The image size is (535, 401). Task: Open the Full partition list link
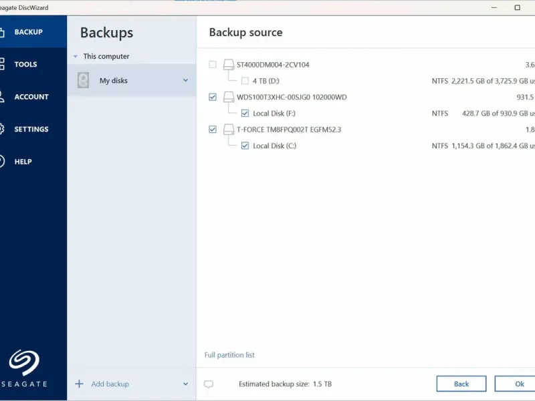click(x=229, y=355)
